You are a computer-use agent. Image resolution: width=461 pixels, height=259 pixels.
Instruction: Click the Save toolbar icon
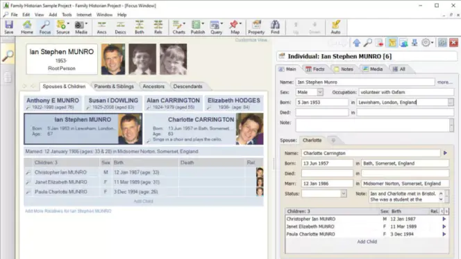click(x=9, y=27)
